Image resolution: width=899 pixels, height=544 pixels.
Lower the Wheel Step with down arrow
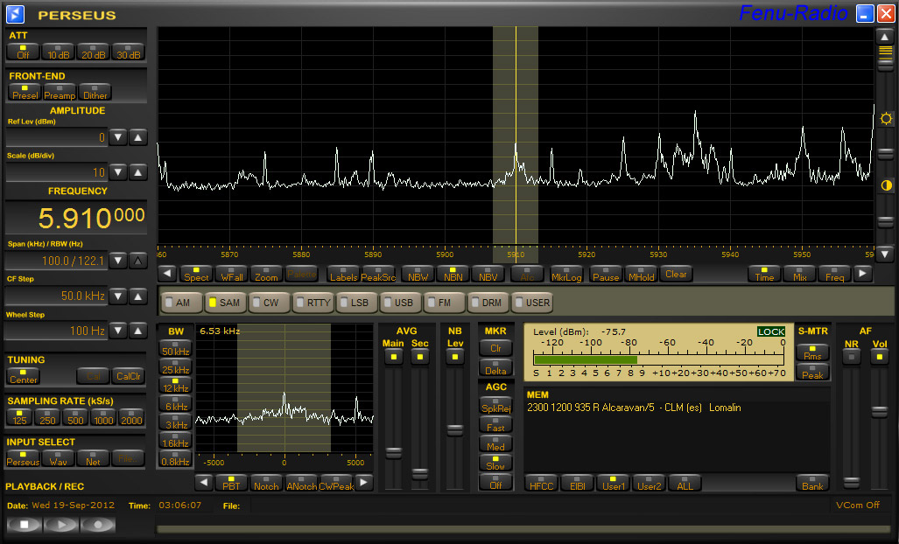point(118,331)
